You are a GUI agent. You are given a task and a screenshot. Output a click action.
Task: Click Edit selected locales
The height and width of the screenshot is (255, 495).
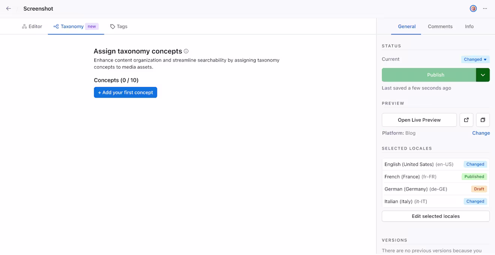pyautogui.click(x=435, y=216)
